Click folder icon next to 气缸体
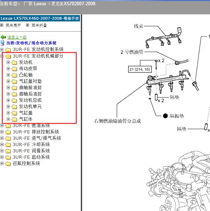Screen dimensions: 210x211 point(14,119)
